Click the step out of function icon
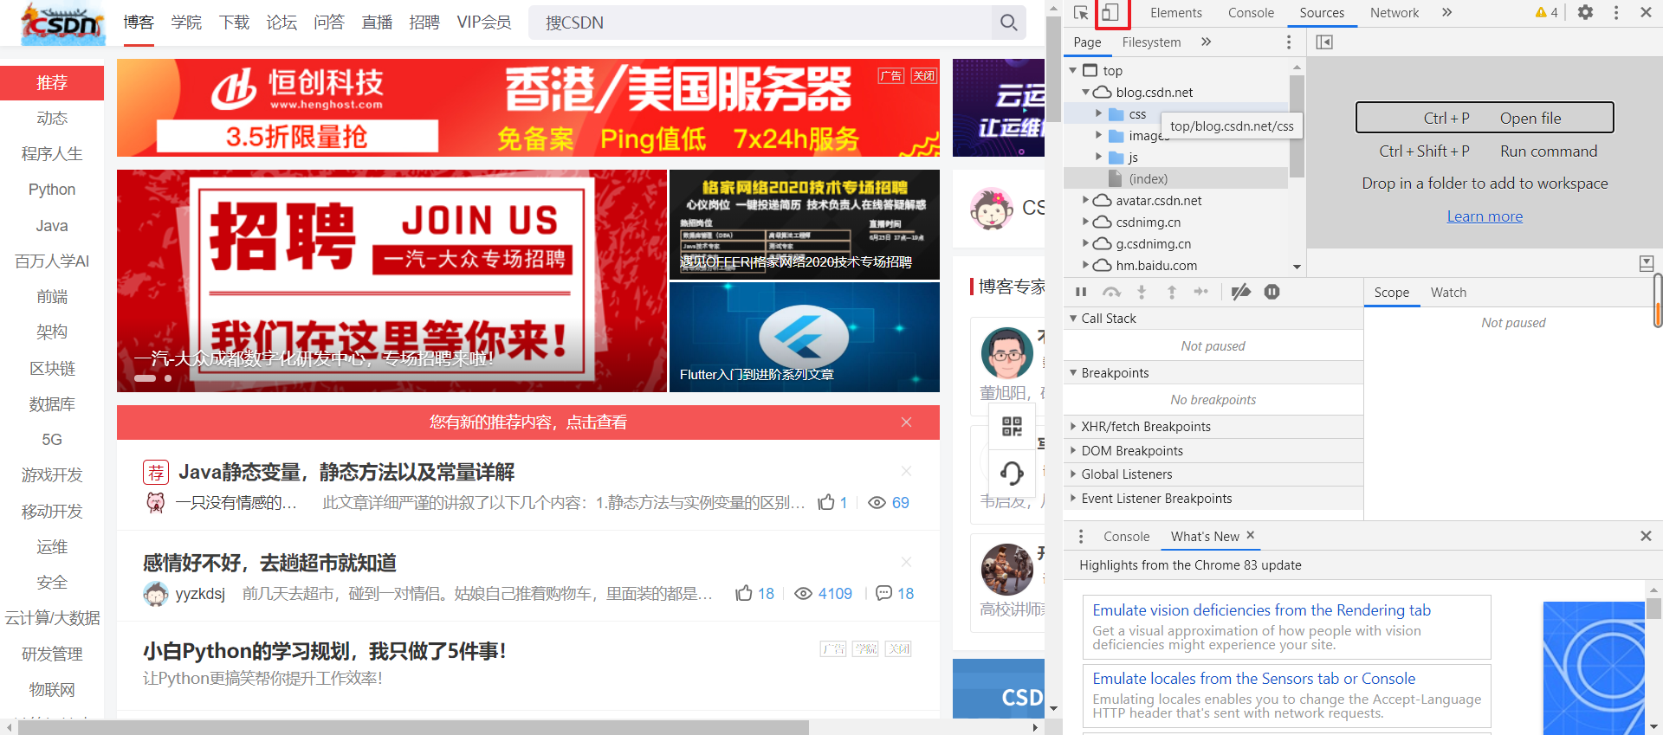This screenshot has height=735, width=1663. point(1172,292)
